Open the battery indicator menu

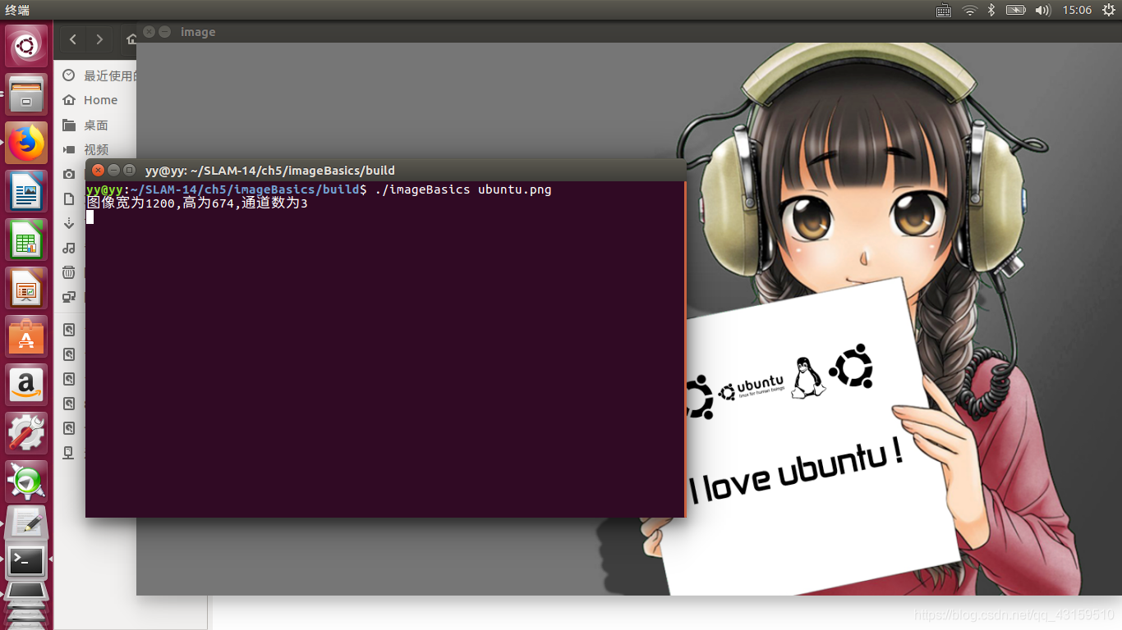[1016, 10]
